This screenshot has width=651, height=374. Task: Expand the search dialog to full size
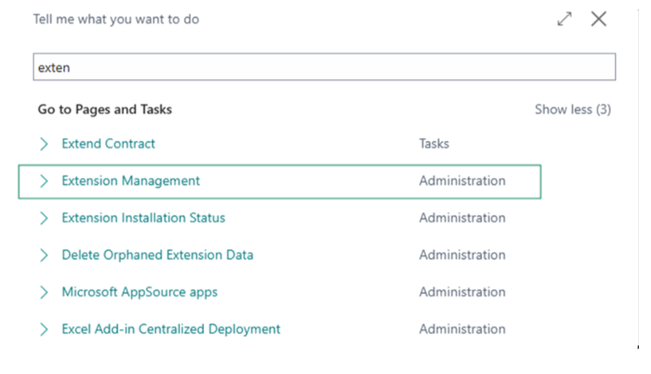tap(564, 19)
